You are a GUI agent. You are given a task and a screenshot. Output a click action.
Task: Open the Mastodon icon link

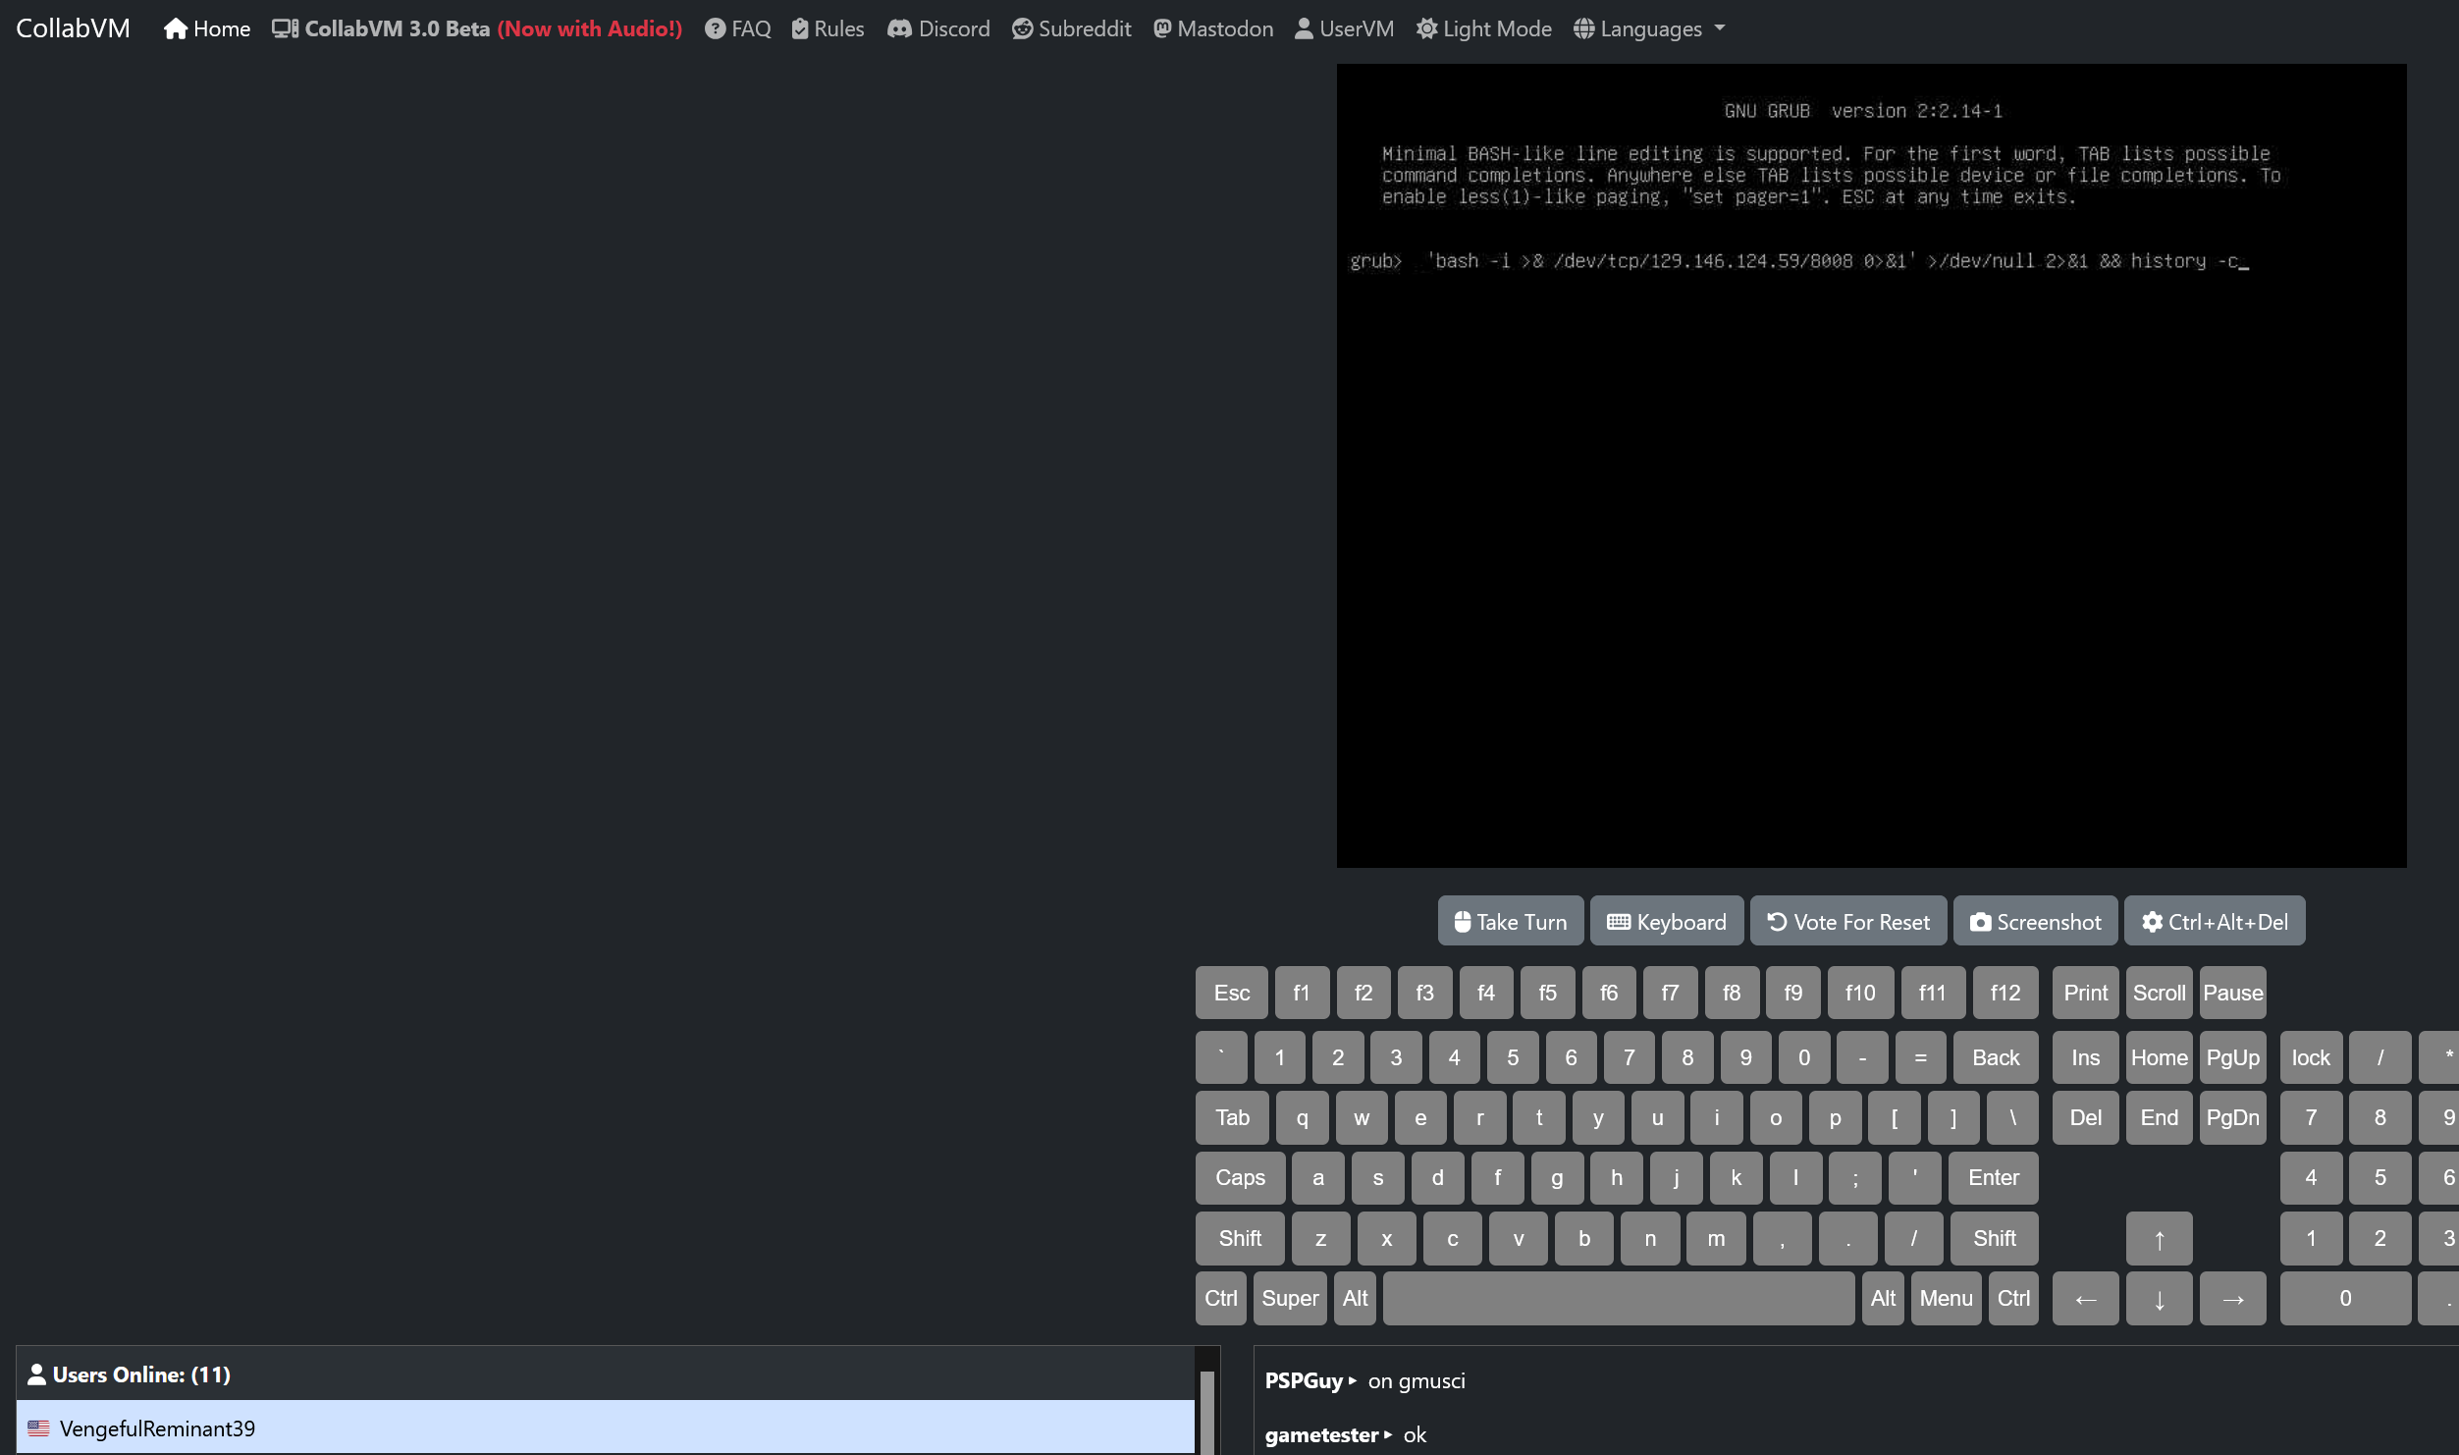[1162, 28]
